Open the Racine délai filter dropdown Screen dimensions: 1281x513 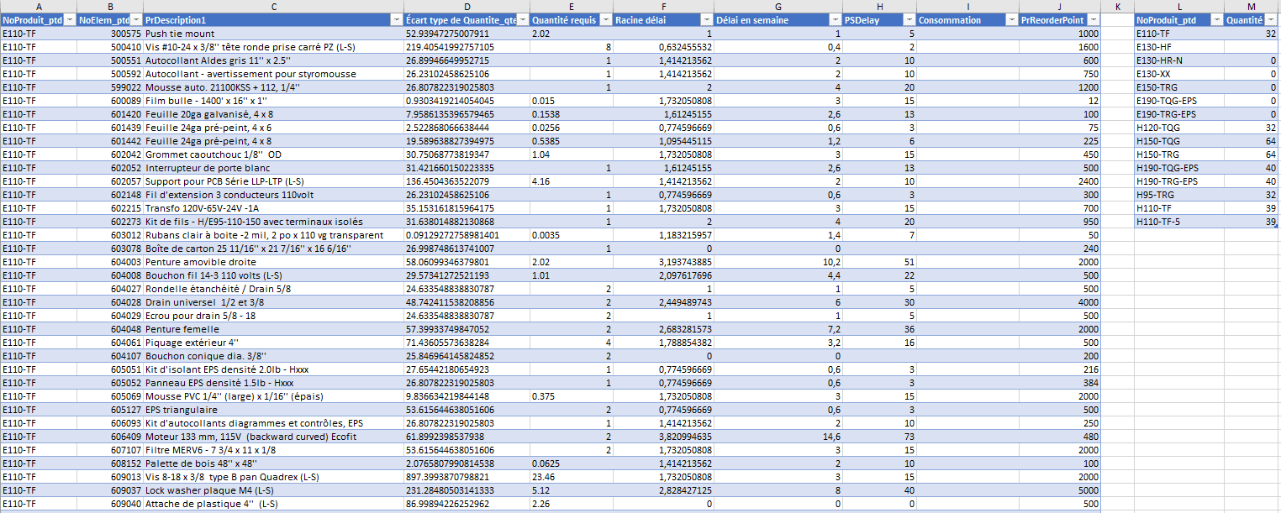click(x=706, y=20)
